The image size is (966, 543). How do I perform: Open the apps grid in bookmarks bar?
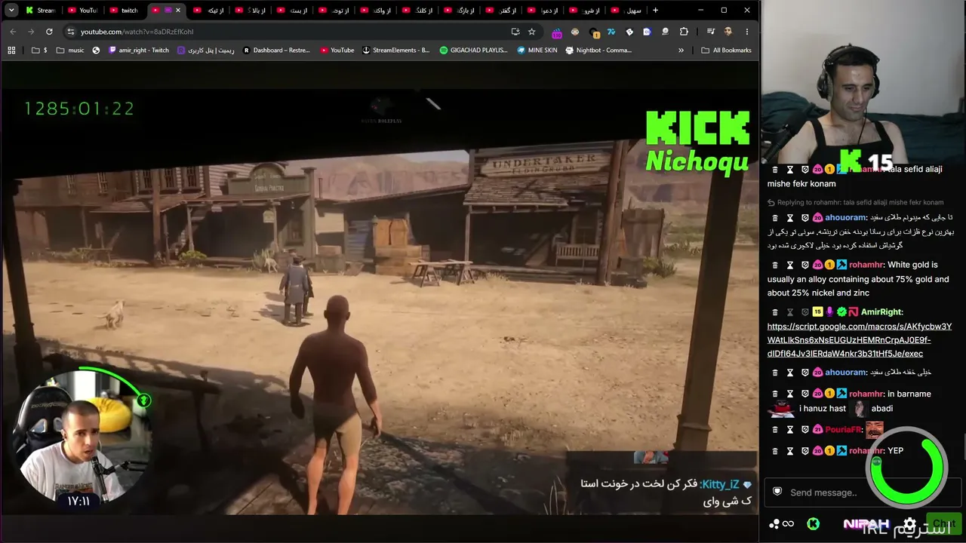tap(11, 51)
